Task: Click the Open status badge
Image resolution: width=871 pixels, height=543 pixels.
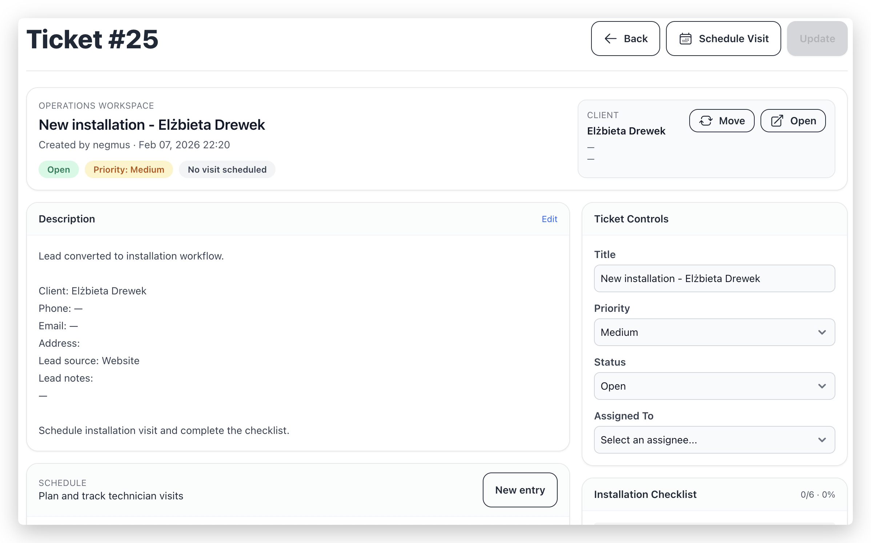Action: [59, 169]
